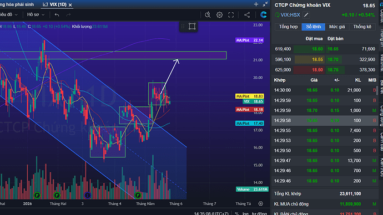Open the VIX:HSX symbol link

pyautogui.click(x=290, y=15)
